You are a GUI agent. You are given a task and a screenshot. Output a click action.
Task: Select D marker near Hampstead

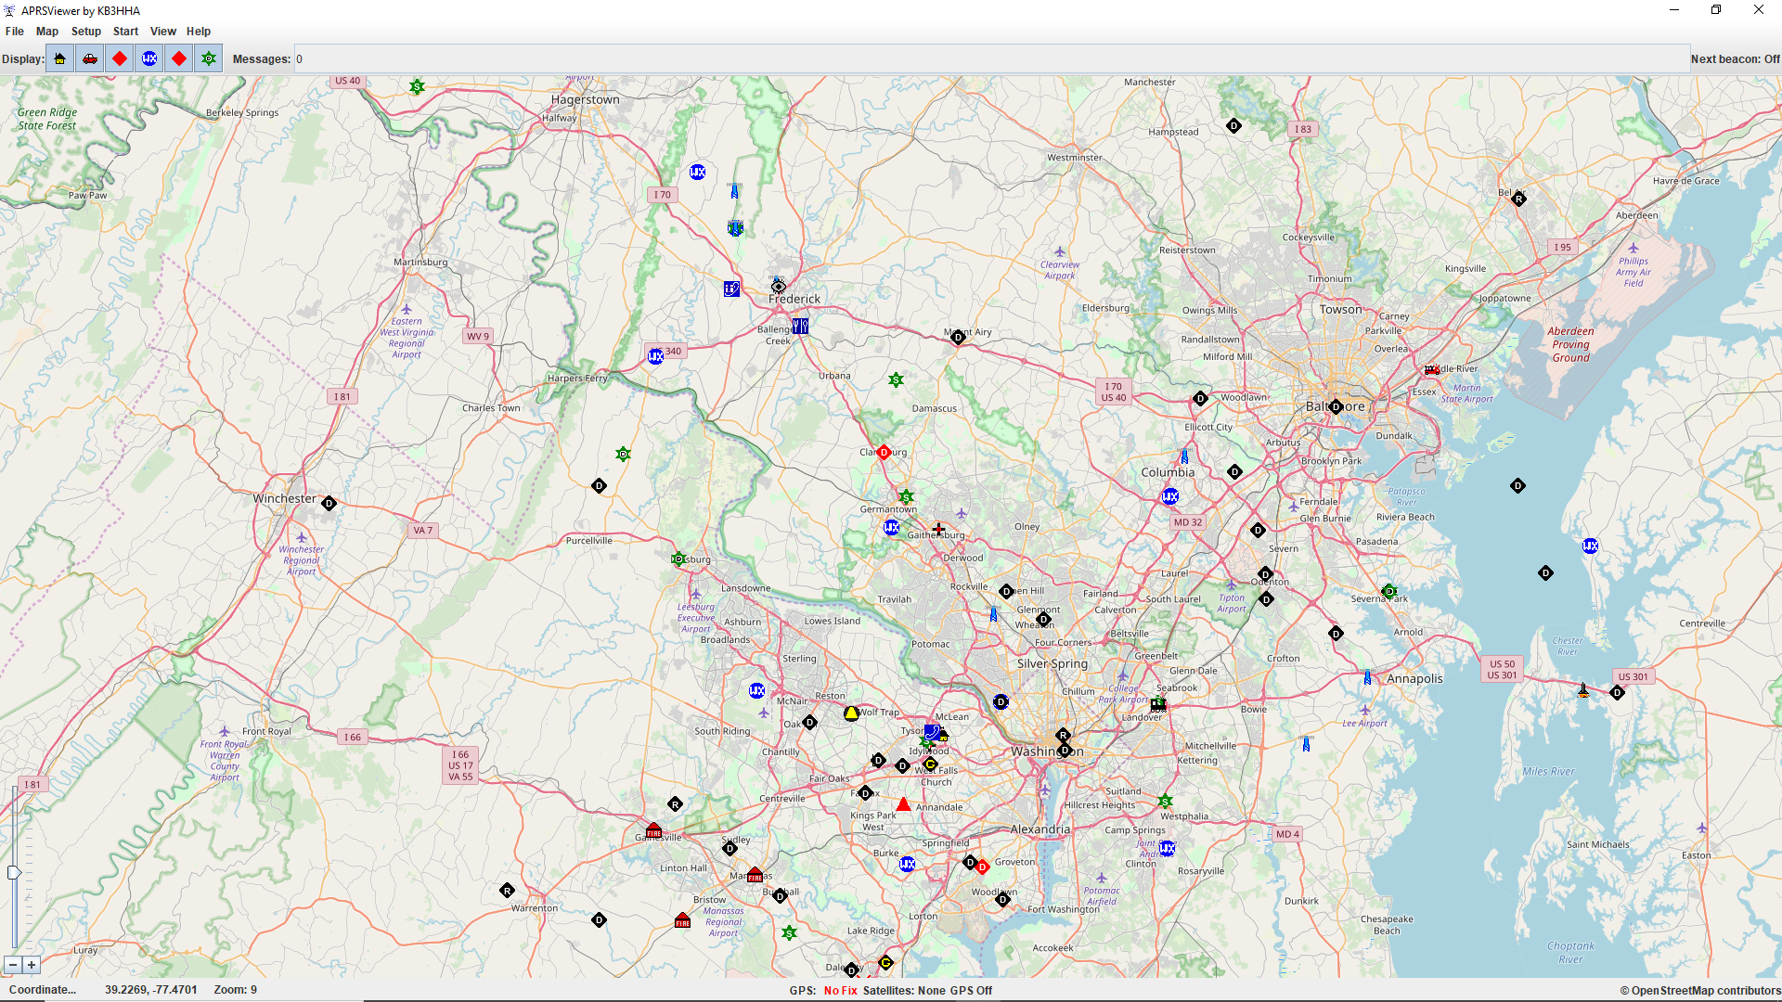point(1233,125)
